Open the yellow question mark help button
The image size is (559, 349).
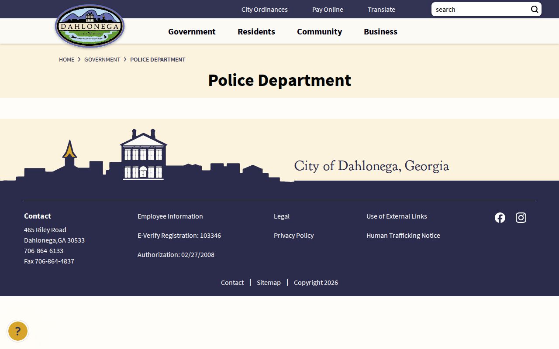18,332
